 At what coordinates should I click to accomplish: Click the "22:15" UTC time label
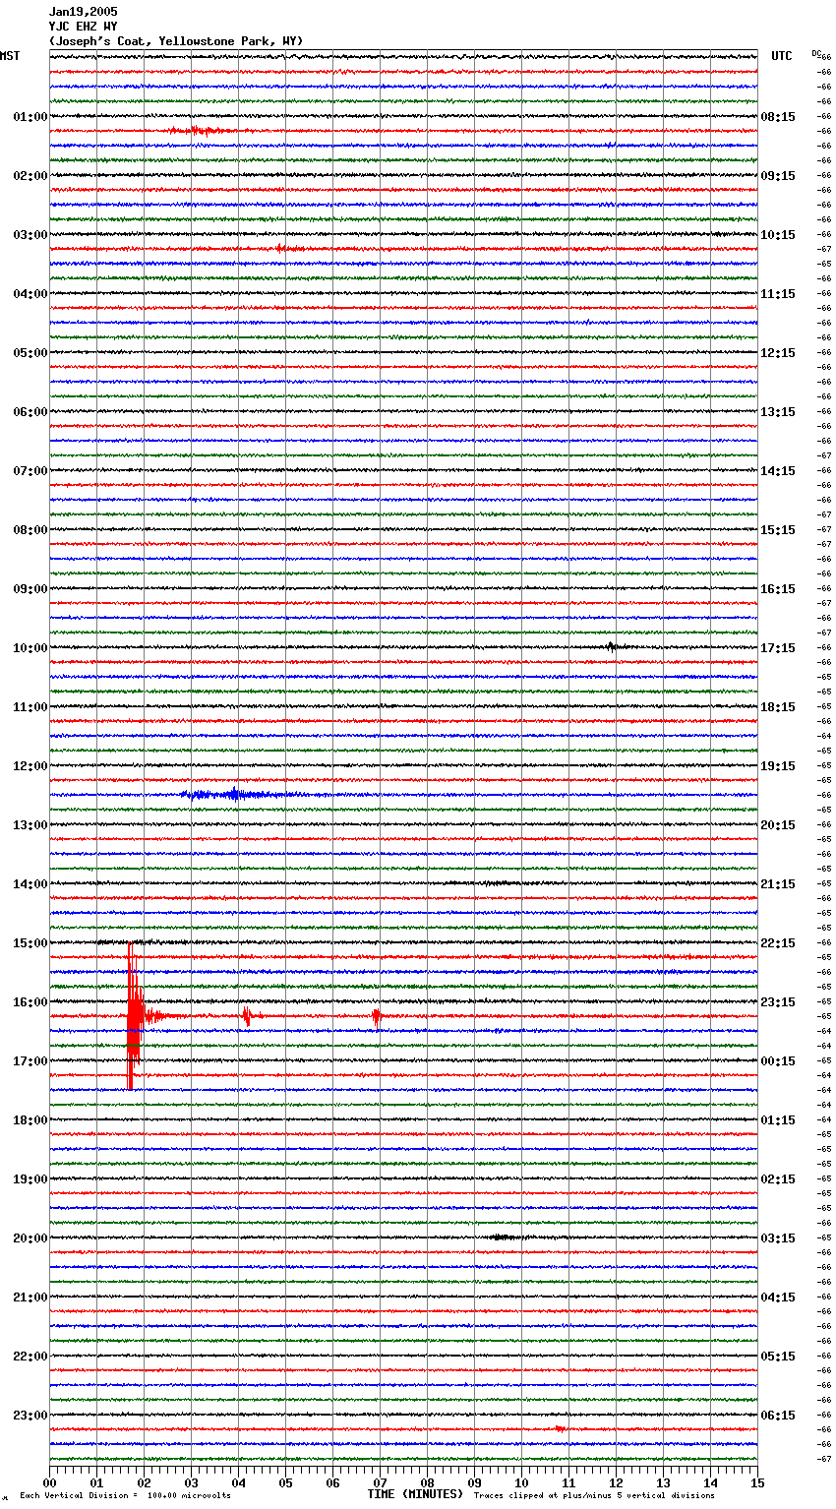point(778,943)
